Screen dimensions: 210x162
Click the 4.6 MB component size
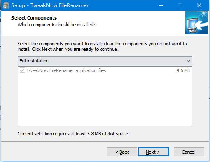[183, 70]
